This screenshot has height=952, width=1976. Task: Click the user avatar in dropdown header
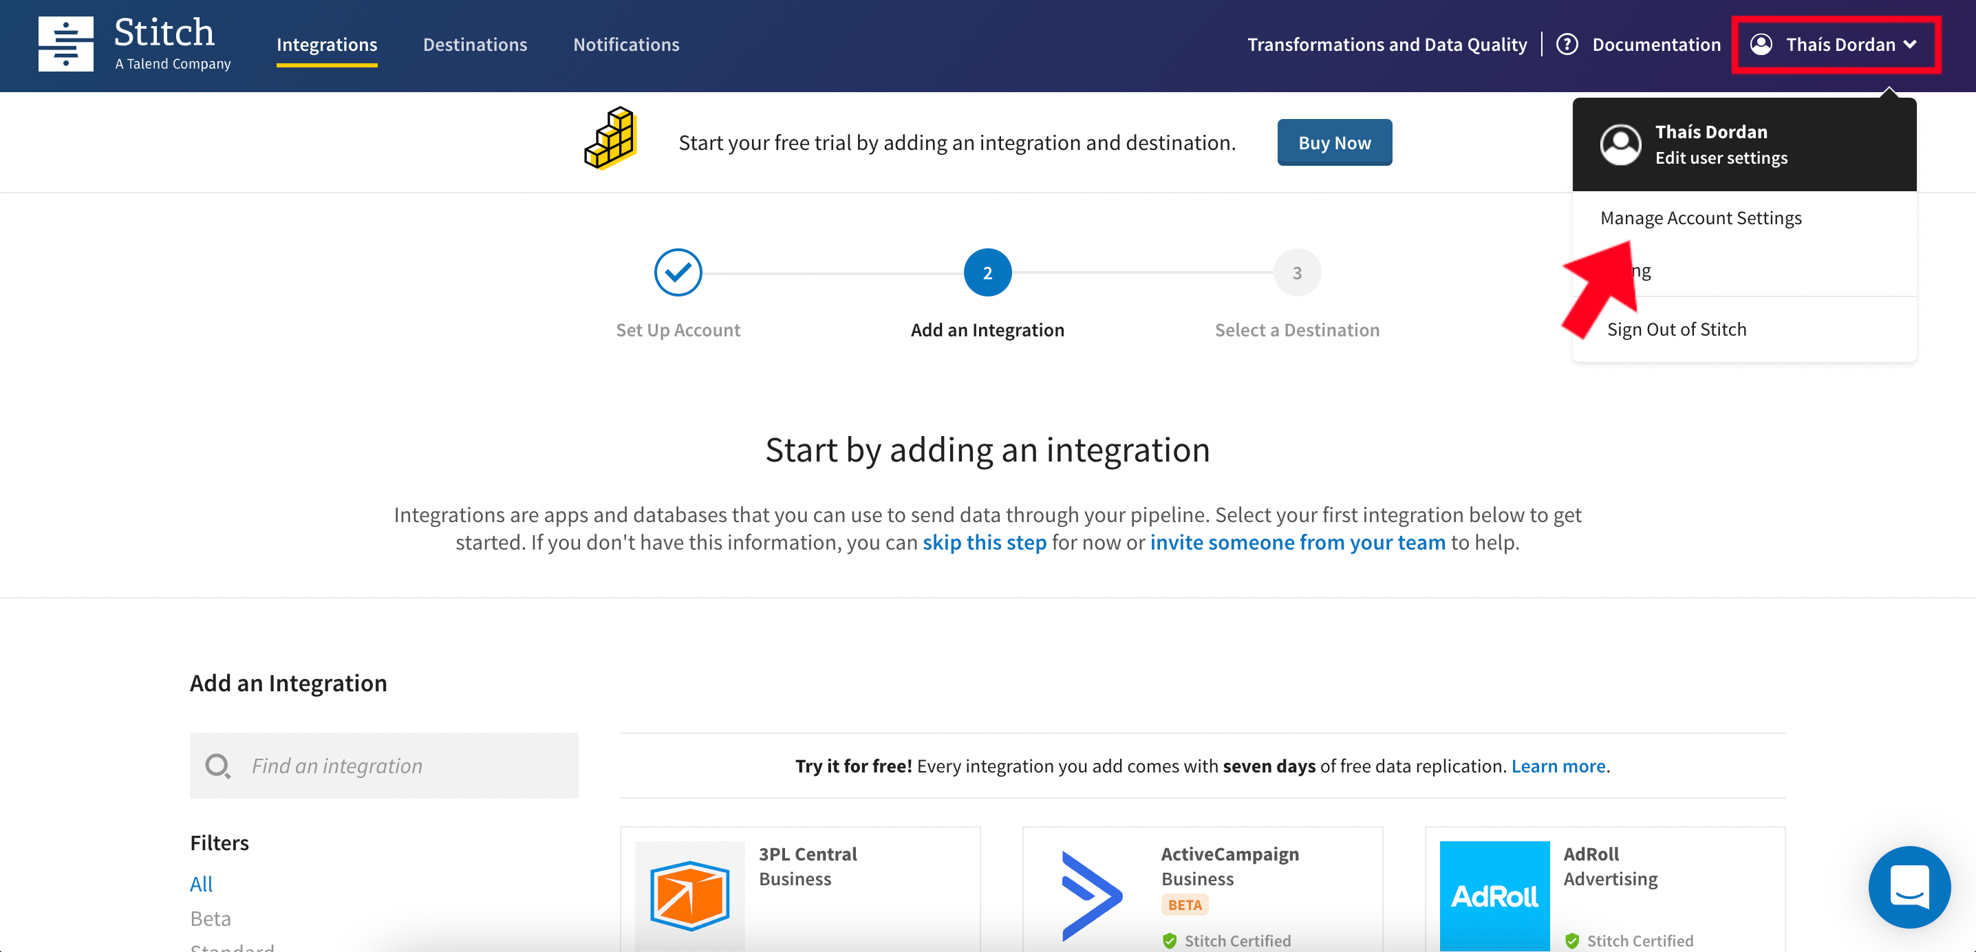coord(1620,144)
